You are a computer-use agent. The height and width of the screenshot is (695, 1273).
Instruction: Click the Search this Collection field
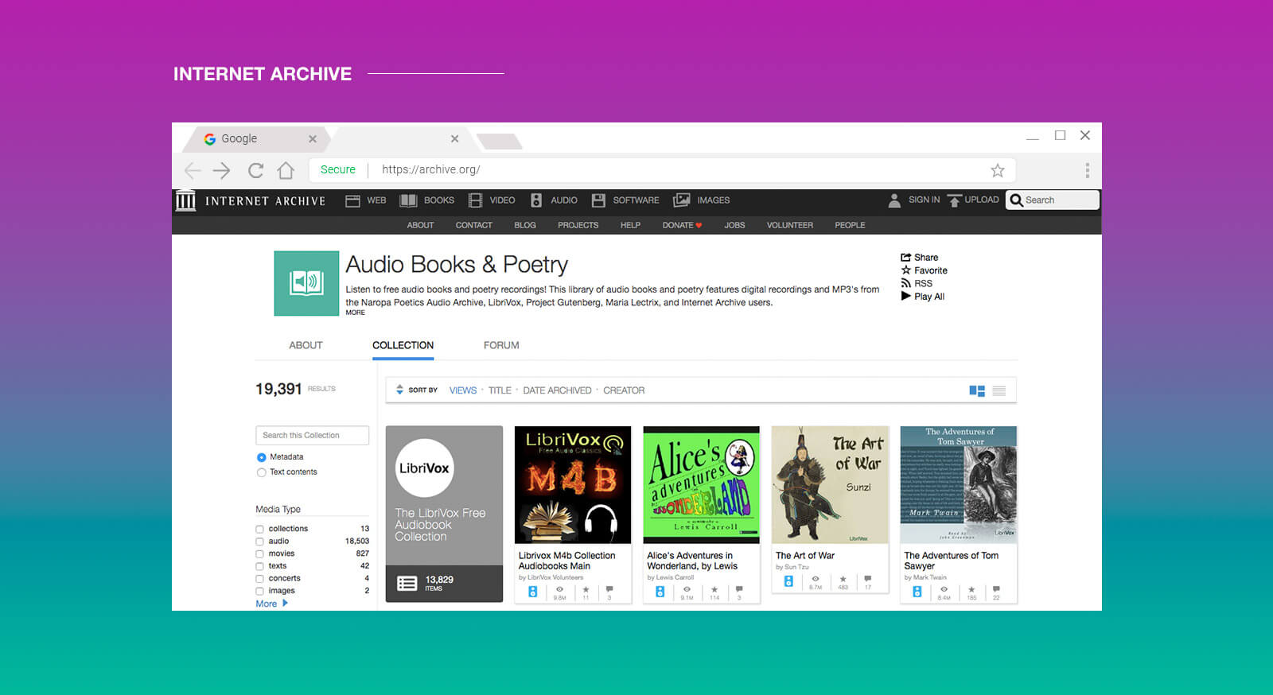312,435
